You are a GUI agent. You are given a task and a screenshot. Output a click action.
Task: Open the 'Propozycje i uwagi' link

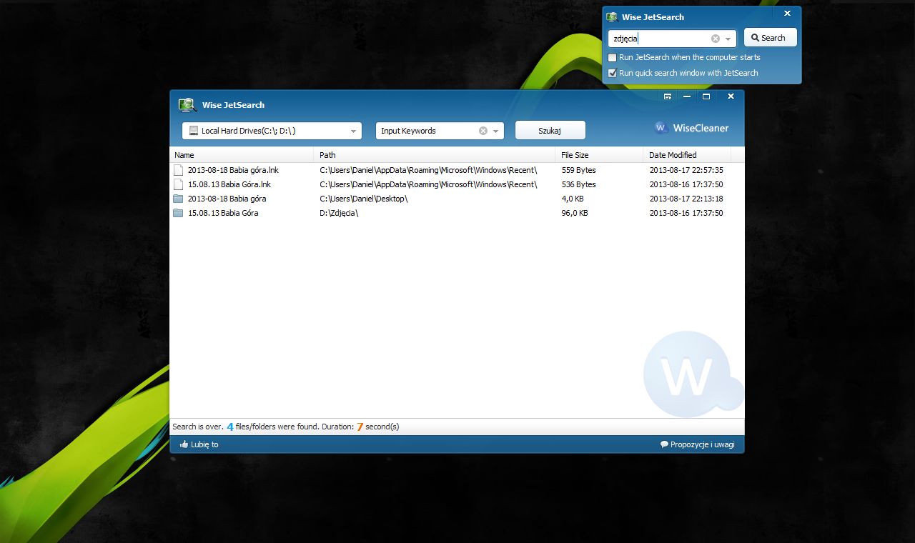click(x=702, y=444)
